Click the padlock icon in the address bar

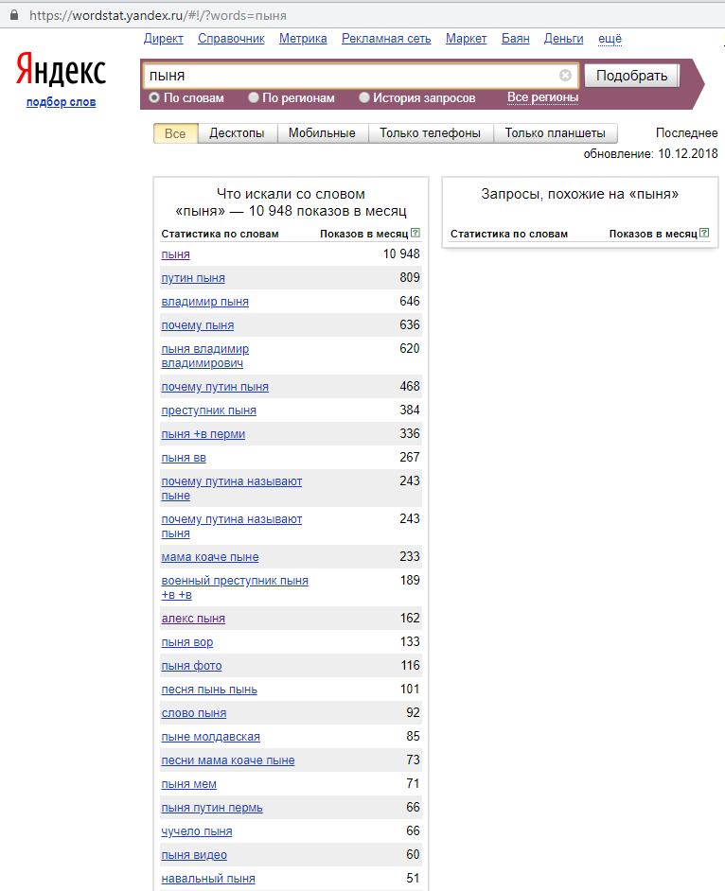14,15
